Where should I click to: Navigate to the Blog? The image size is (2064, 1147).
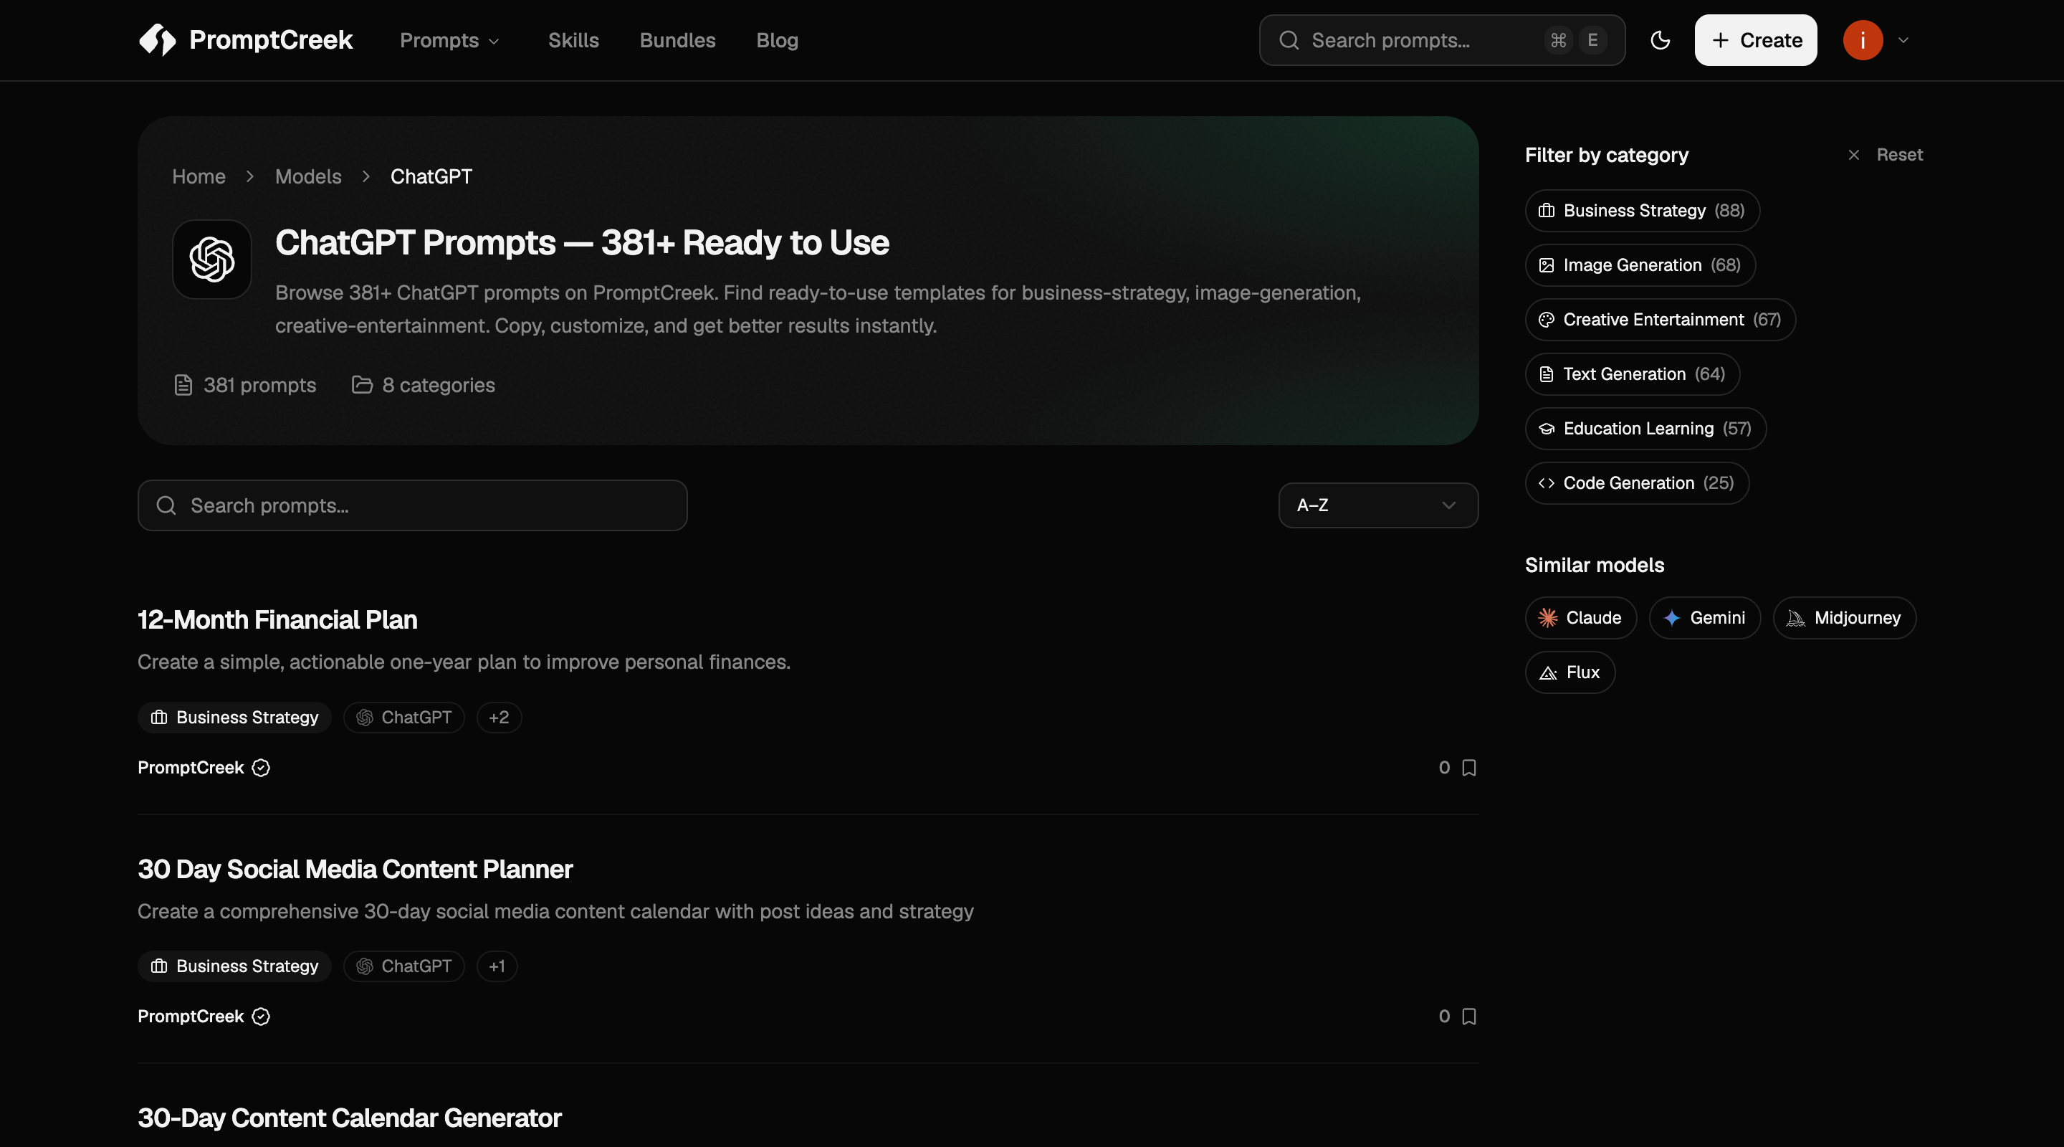(x=777, y=40)
